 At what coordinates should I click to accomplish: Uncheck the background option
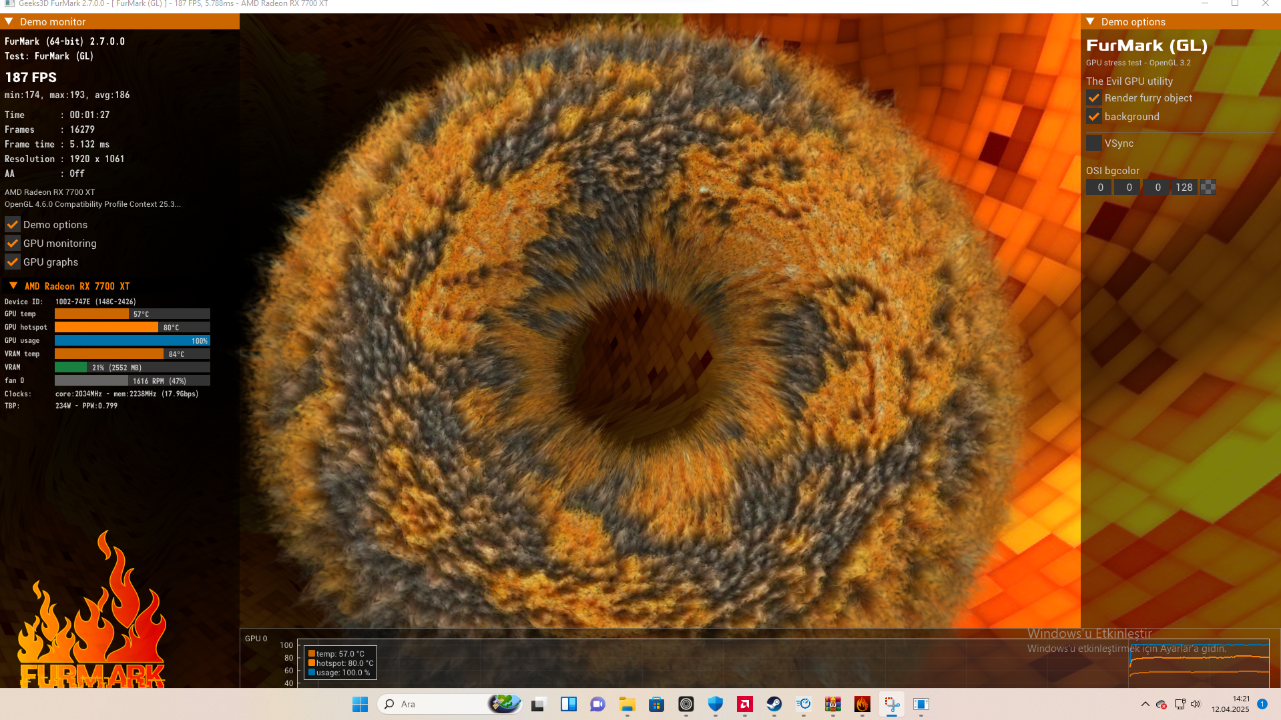(1094, 117)
